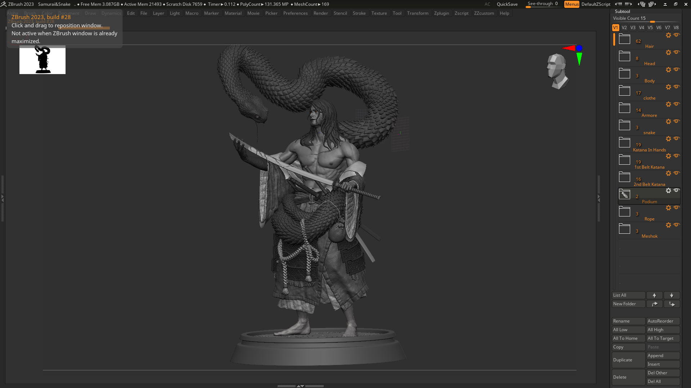Open the Zplugin menu
This screenshot has width=691, height=388.
tap(442, 13)
